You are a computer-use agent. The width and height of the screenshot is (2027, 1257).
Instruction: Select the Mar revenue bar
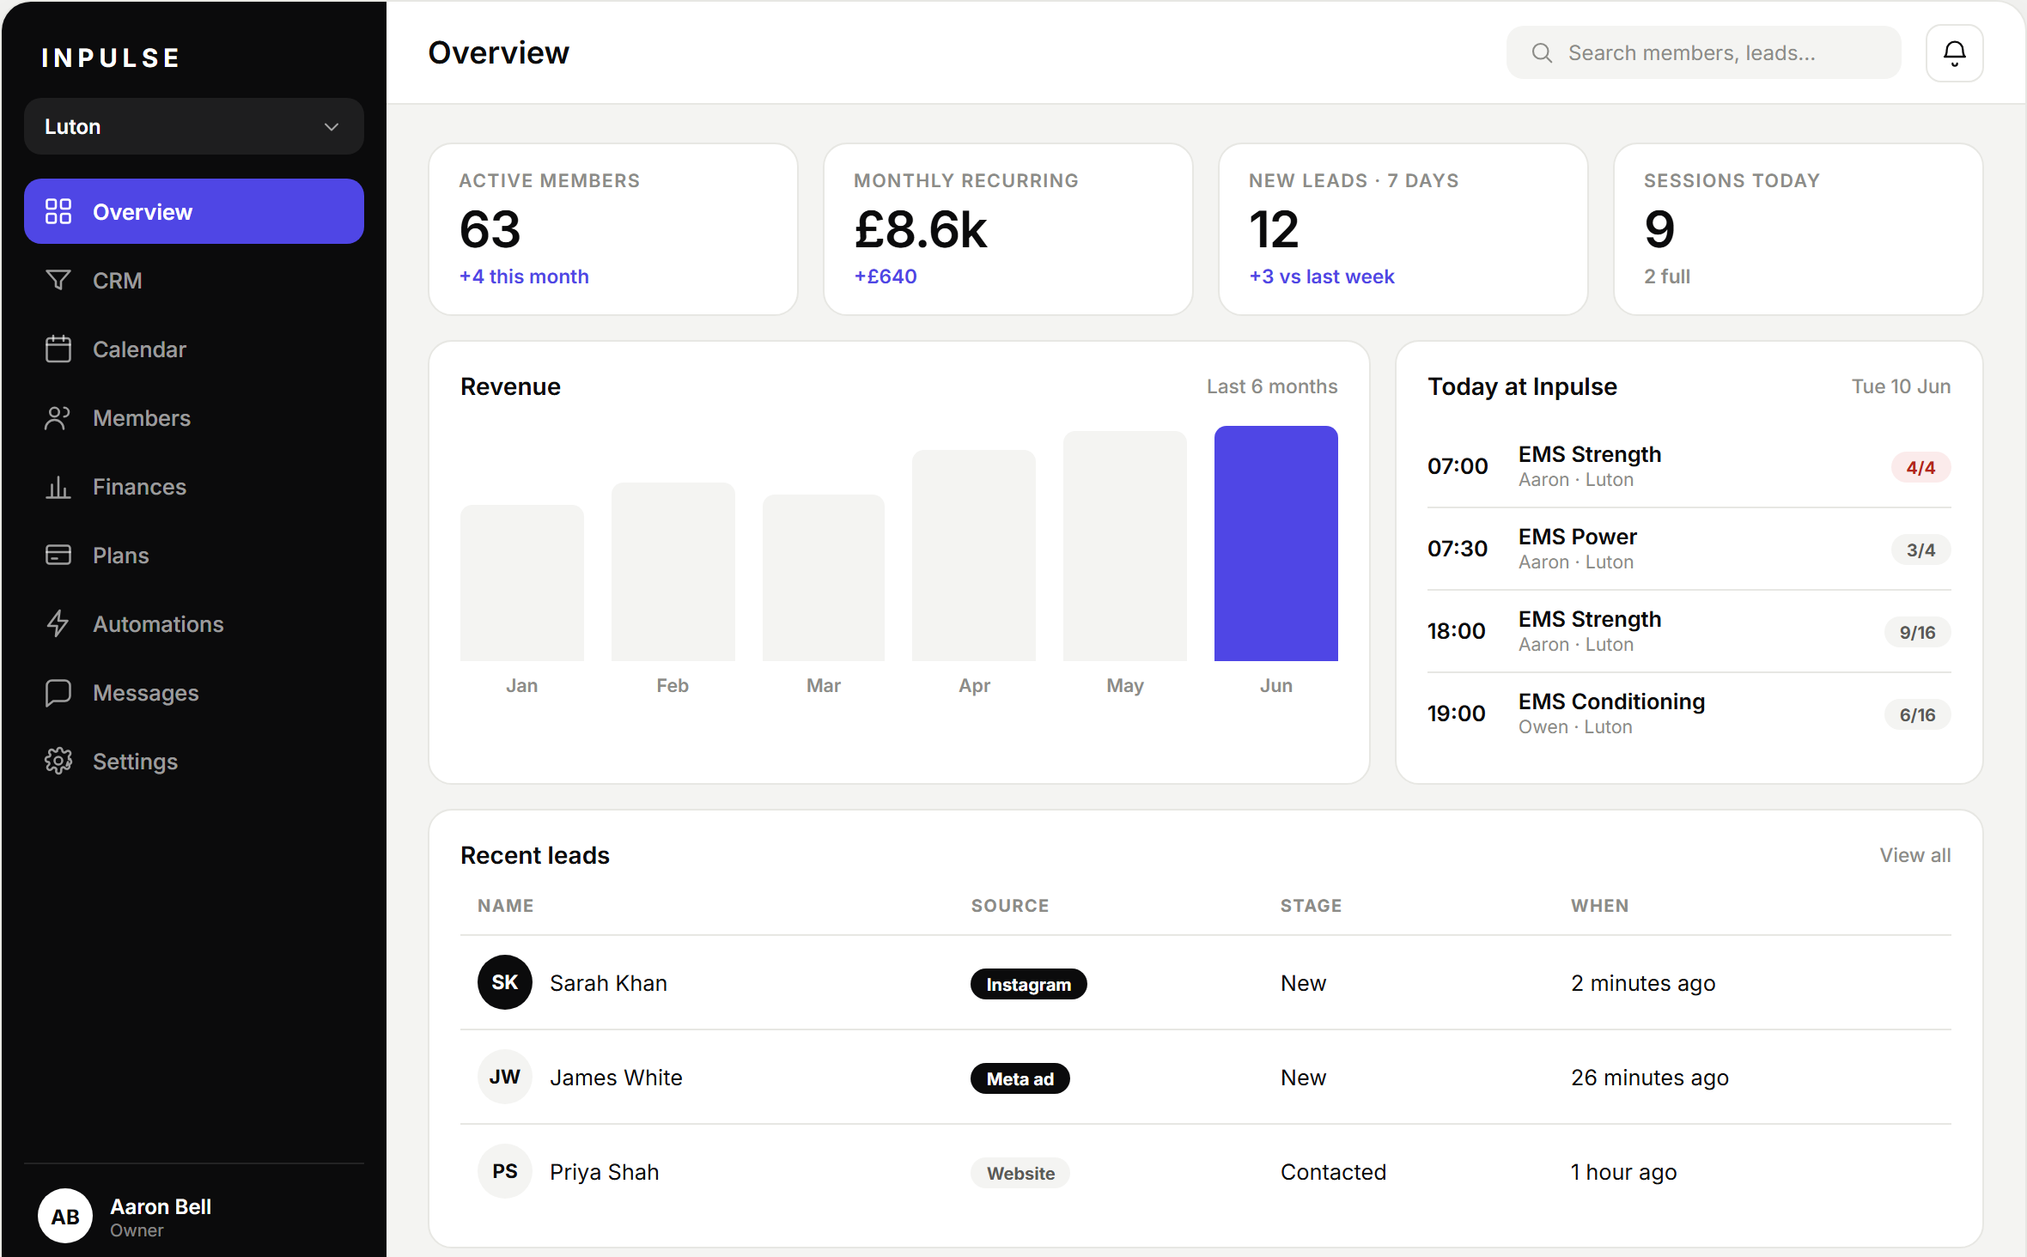pos(824,578)
